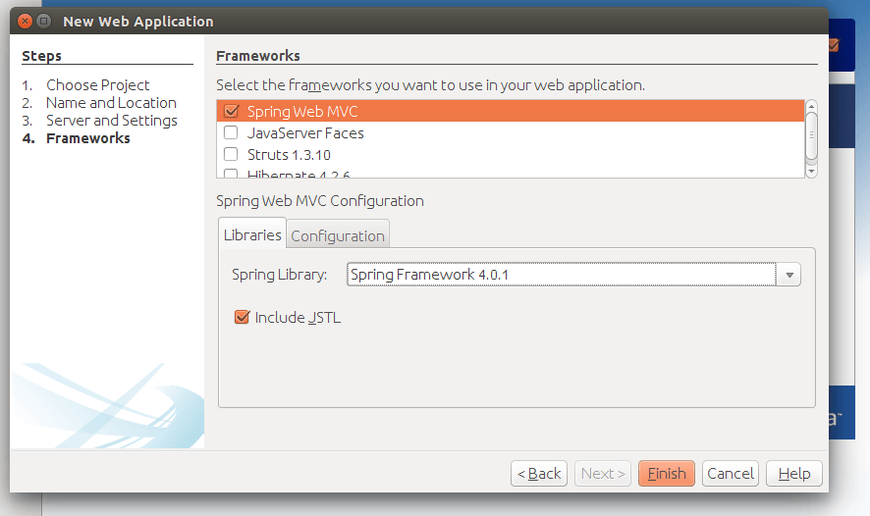Image resolution: width=870 pixels, height=516 pixels.
Task: Open the Configuration tab
Action: [338, 236]
